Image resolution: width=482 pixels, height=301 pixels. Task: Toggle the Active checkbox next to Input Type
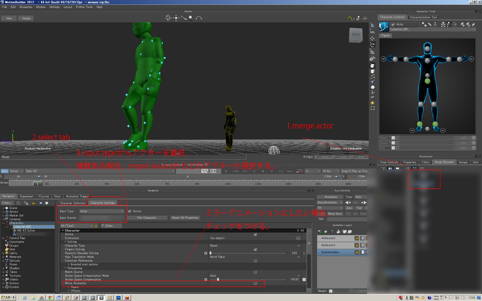coord(130,211)
